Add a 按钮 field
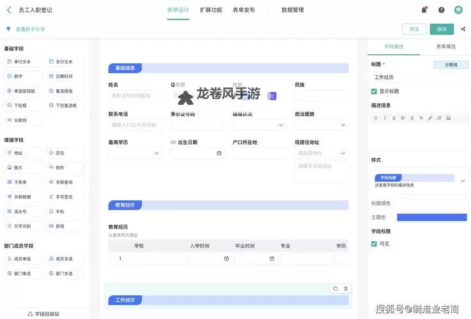 pyautogui.click(x=65, y=226)
